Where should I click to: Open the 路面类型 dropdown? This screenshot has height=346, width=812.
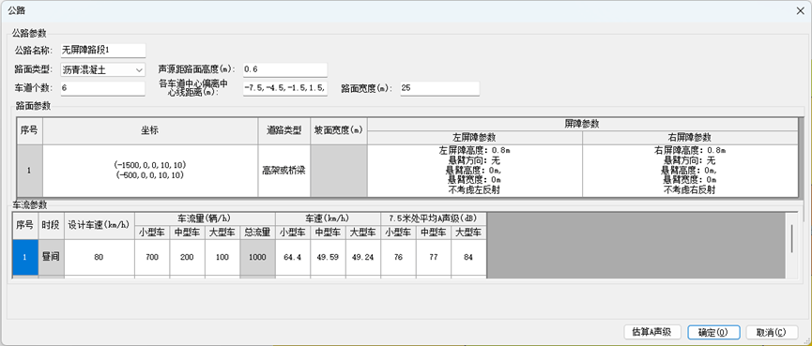(x=103, y=69)
